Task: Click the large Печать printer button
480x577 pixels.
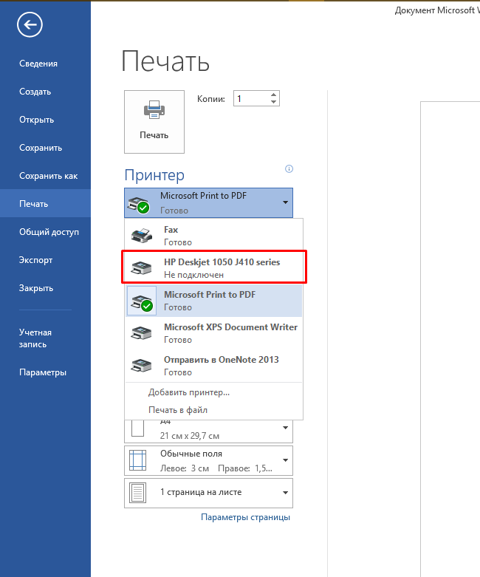Action: [154, 122]
